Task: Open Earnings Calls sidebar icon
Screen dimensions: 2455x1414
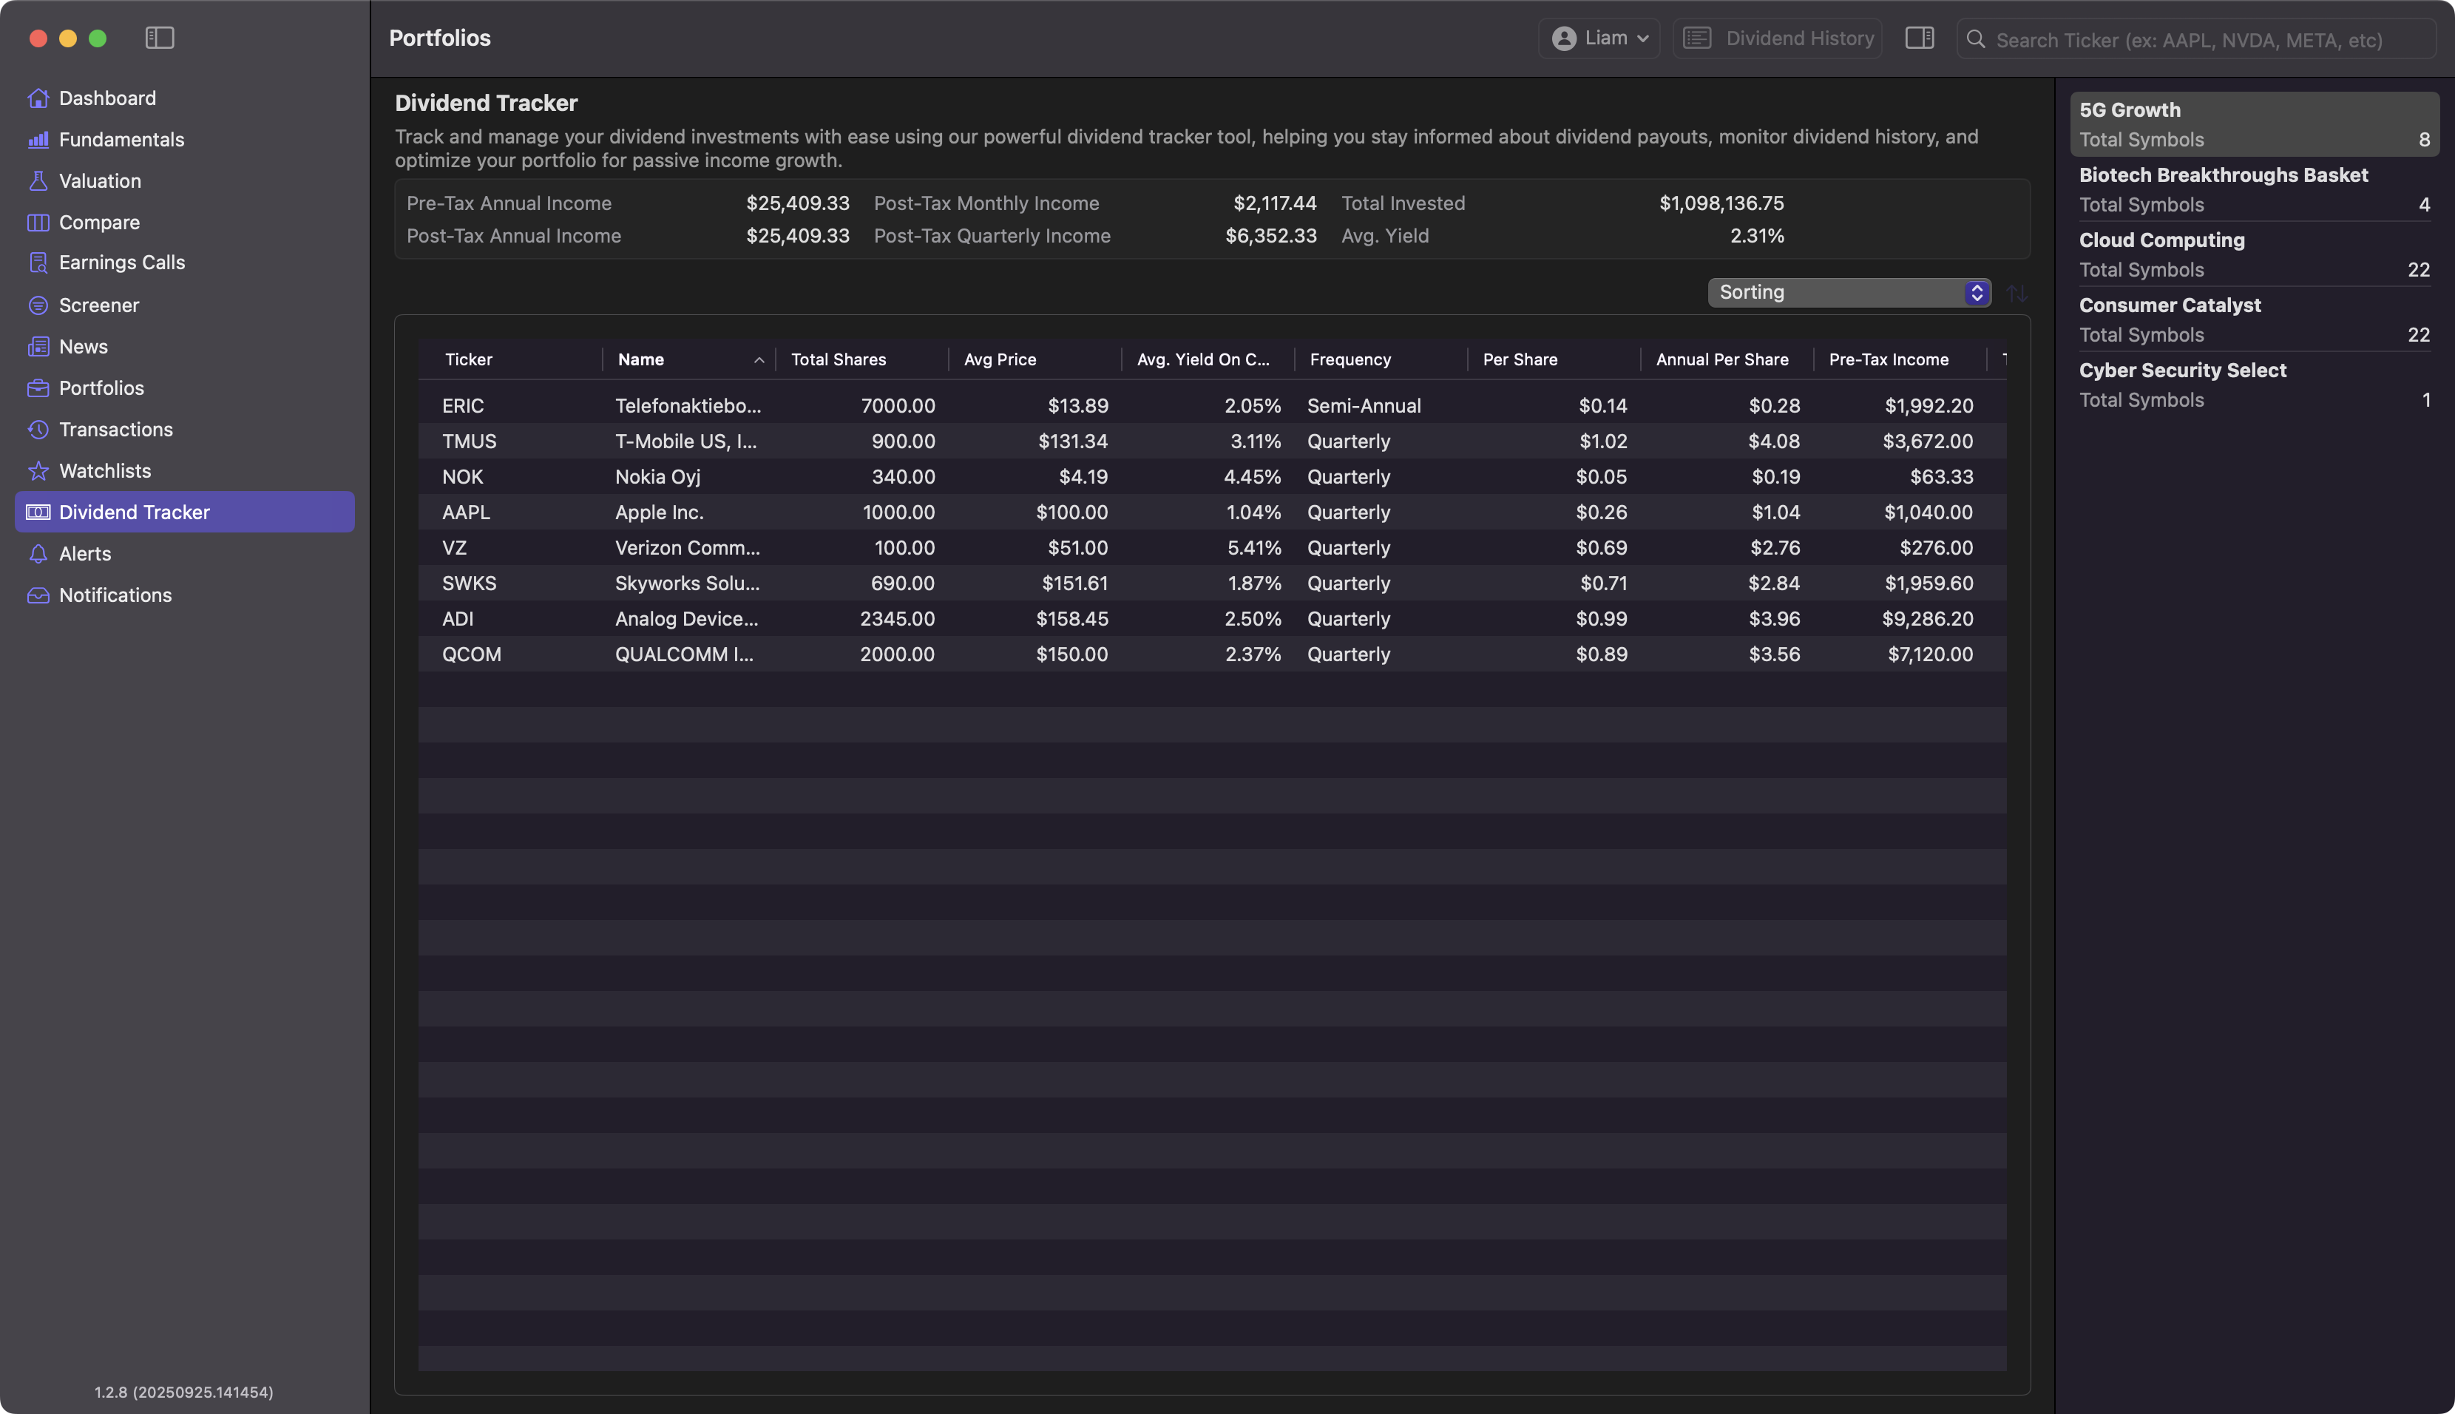Action: pos(38,263)
